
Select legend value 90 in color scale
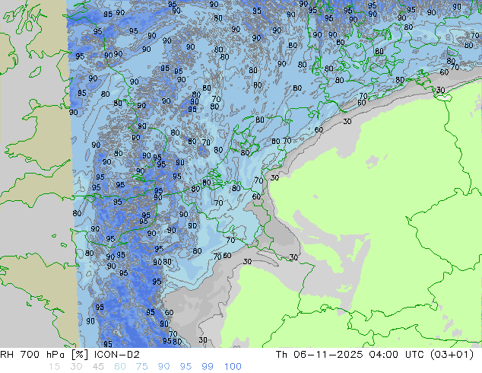[163, 367]
